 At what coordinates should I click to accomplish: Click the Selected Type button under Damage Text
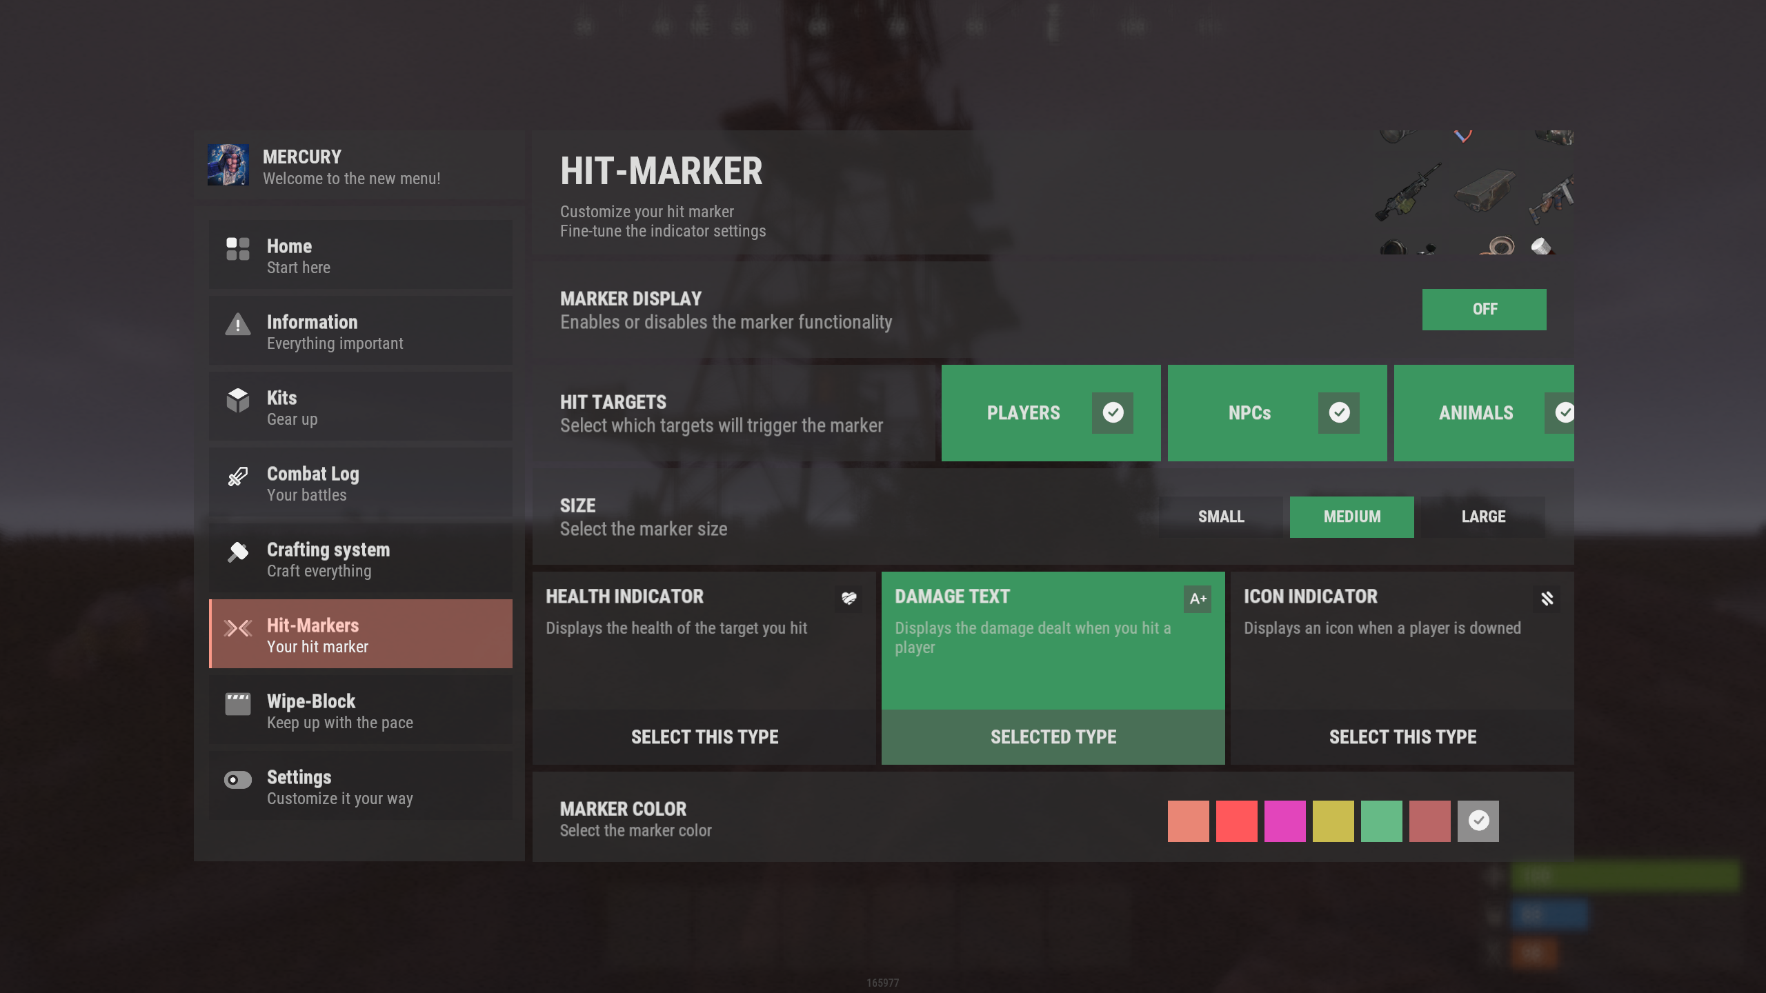1053,737
